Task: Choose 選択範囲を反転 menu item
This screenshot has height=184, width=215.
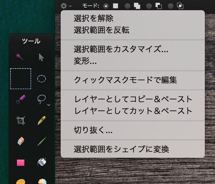Action: click(x=101, y=30)
